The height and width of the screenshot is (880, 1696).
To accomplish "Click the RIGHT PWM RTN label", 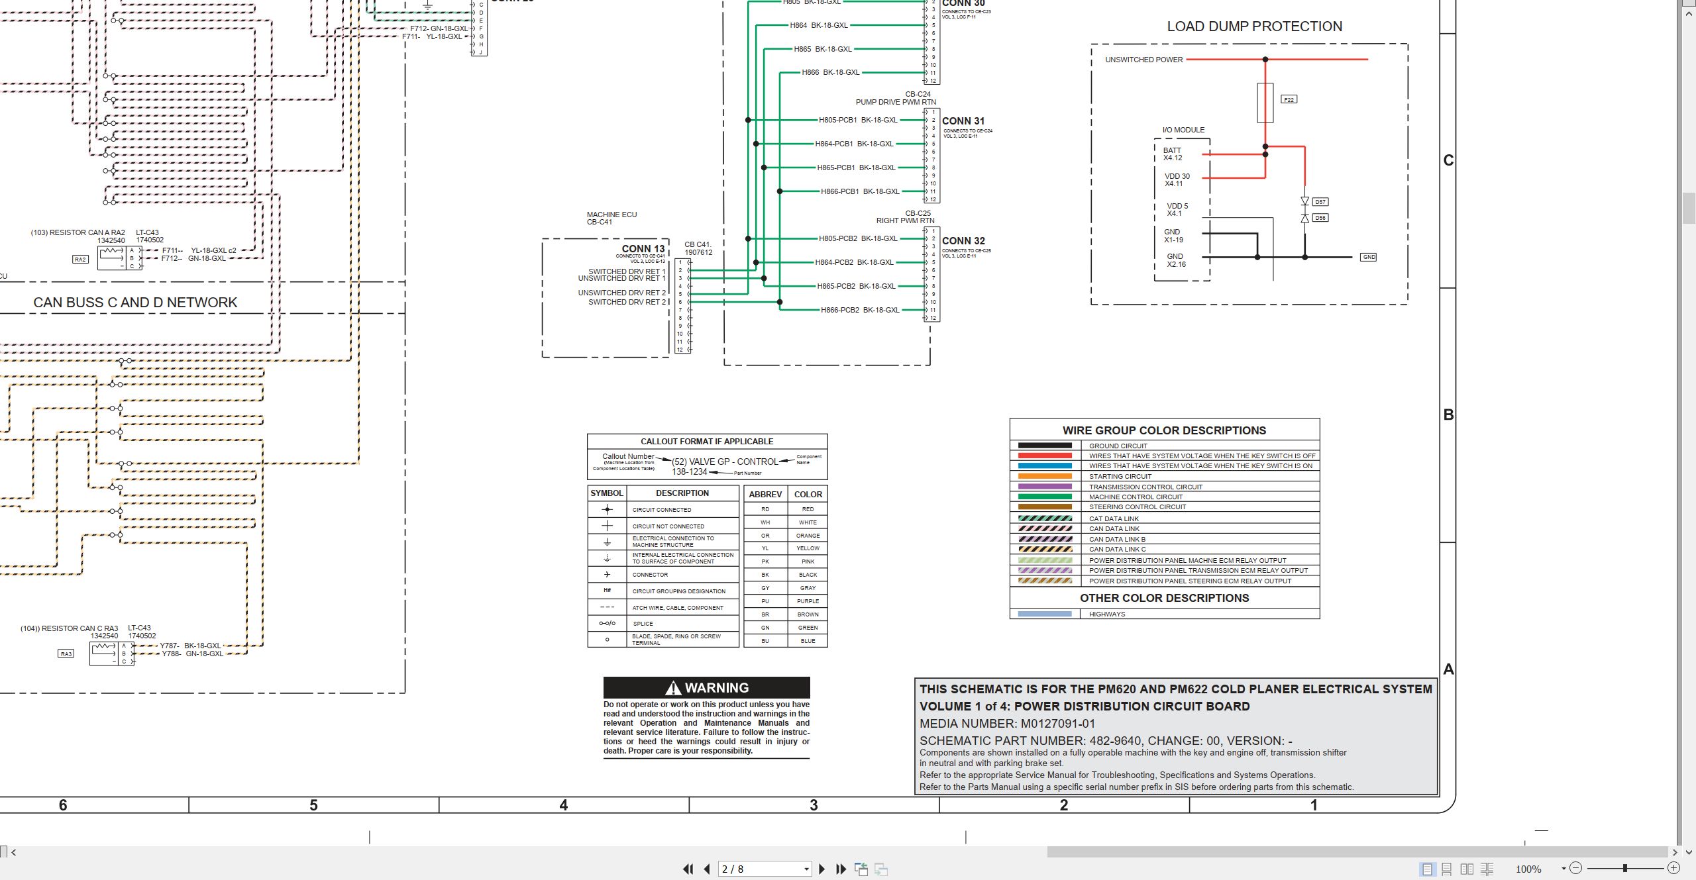I will pyautogui.click(x=905, y=220).
